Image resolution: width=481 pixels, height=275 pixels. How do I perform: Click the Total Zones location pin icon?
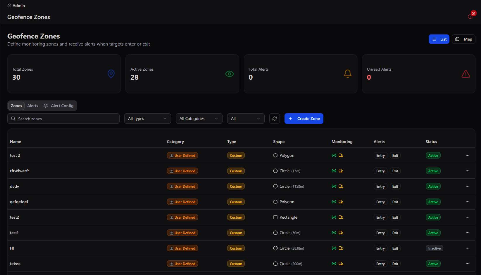point(111,74)
